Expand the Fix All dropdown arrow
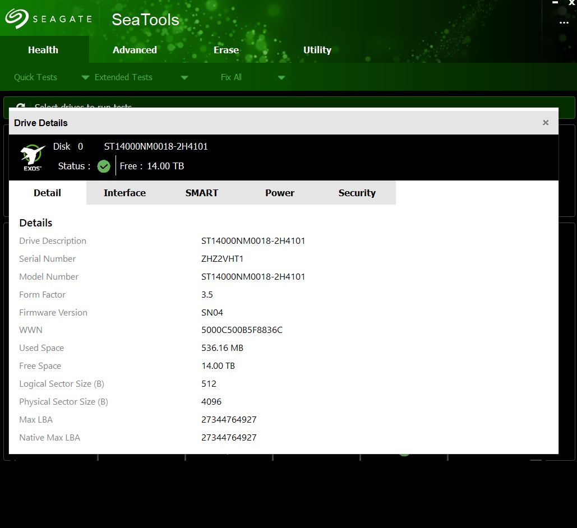Screen dimensions: 577x528 click(281, 77)
